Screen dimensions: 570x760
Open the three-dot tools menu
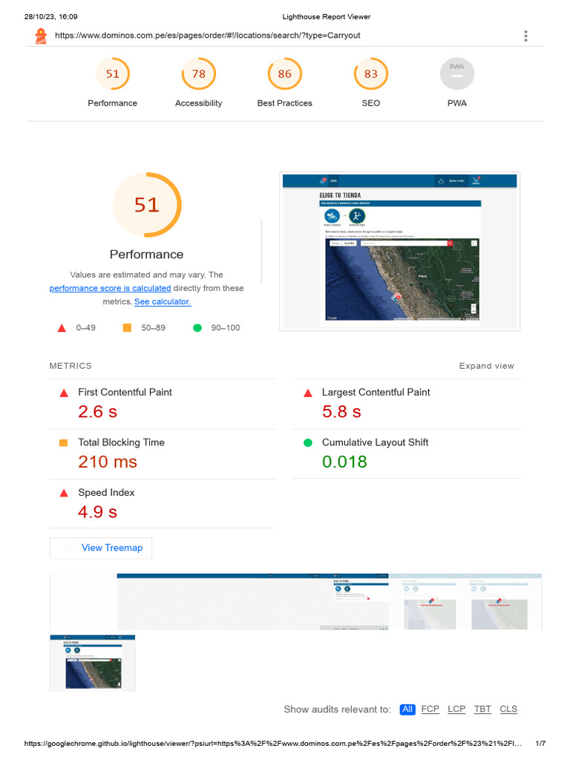point(525,36)
